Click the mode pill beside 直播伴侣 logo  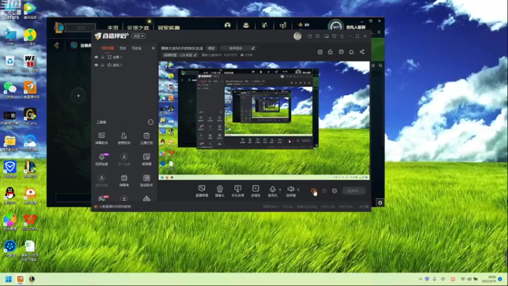tap(138, 36)
